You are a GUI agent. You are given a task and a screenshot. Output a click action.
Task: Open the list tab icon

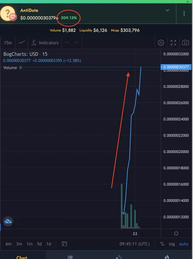click(x=70, y=257)
